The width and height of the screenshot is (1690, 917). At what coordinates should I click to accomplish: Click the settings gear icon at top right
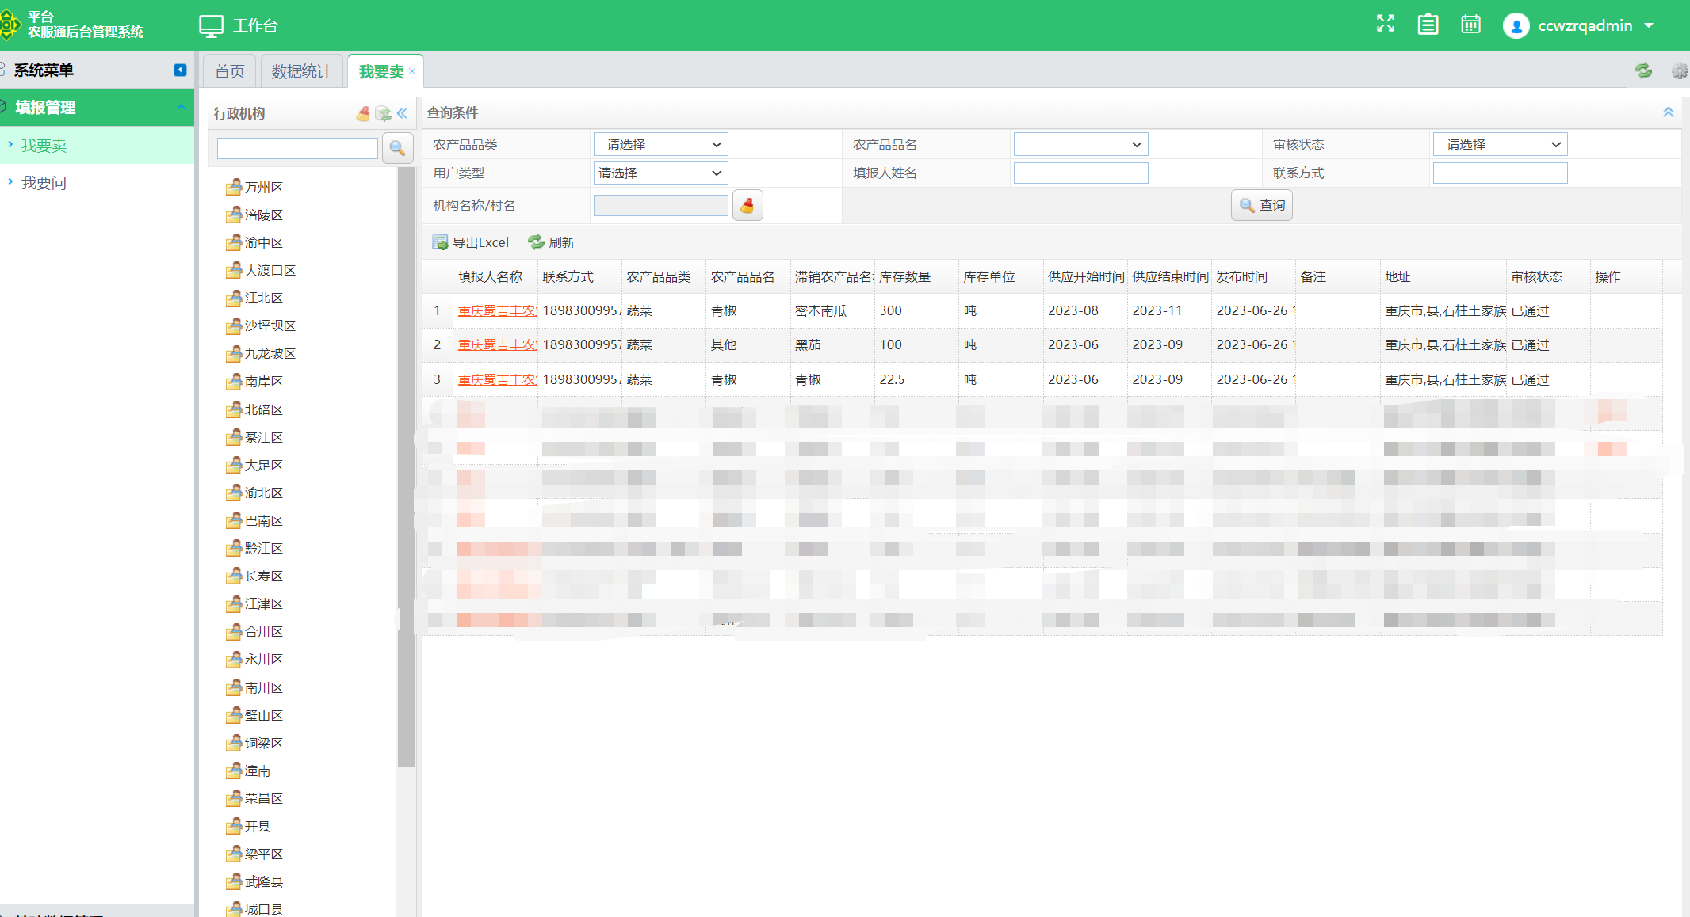pos(1679,71)
